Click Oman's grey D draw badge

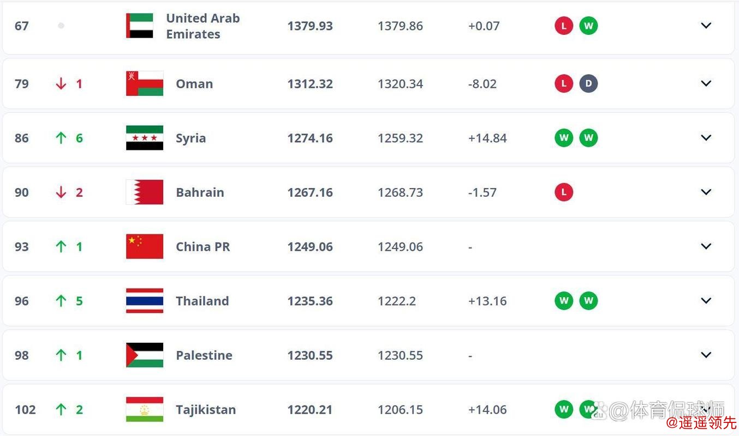588,83
